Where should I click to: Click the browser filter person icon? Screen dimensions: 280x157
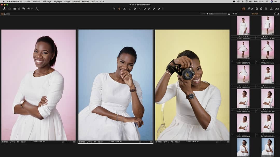pyautogui.click(x=278, y=14)
